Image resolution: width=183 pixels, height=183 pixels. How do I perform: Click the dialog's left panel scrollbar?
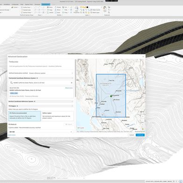click(x=76, y=78)
